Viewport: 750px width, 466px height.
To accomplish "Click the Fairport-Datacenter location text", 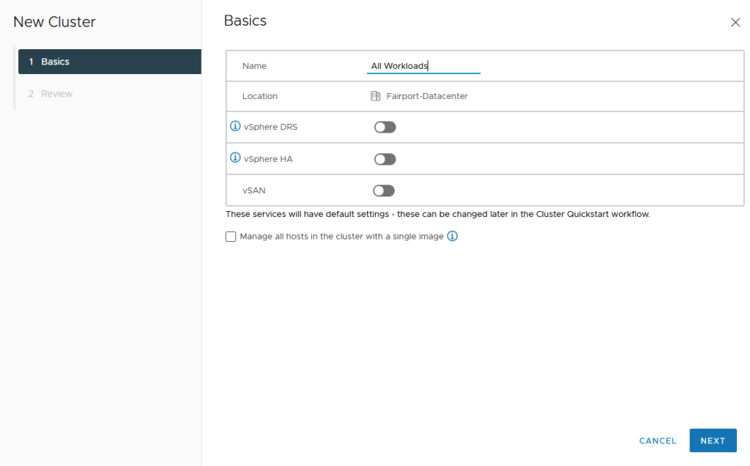I will pyautogui.click(x=427, y=96).
